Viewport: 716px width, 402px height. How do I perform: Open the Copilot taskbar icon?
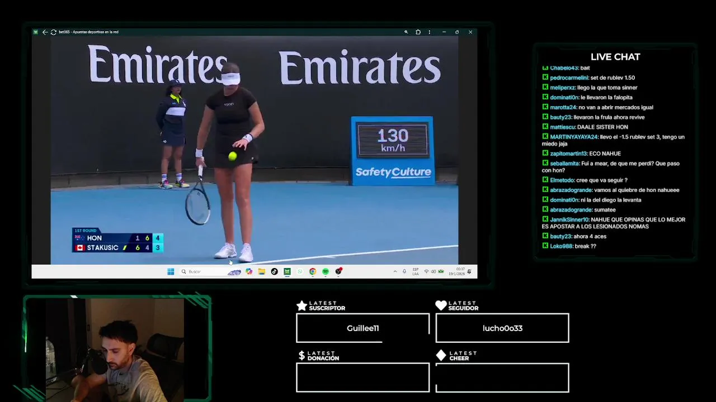click(249, 271)
